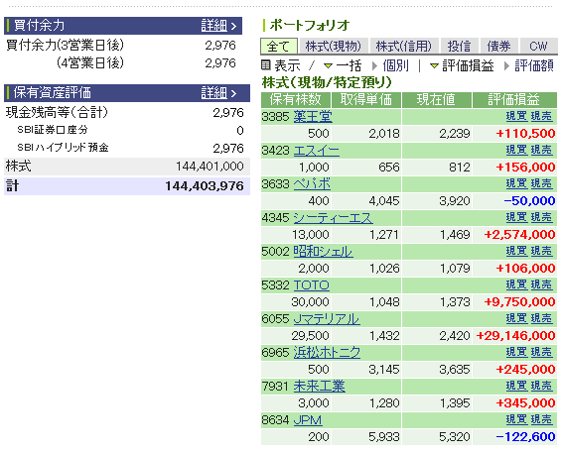The image size is (561, 453).
Task: Click 現売 for 浜松ホトニク
Action: pyautogui.click(x=541, y=352)
